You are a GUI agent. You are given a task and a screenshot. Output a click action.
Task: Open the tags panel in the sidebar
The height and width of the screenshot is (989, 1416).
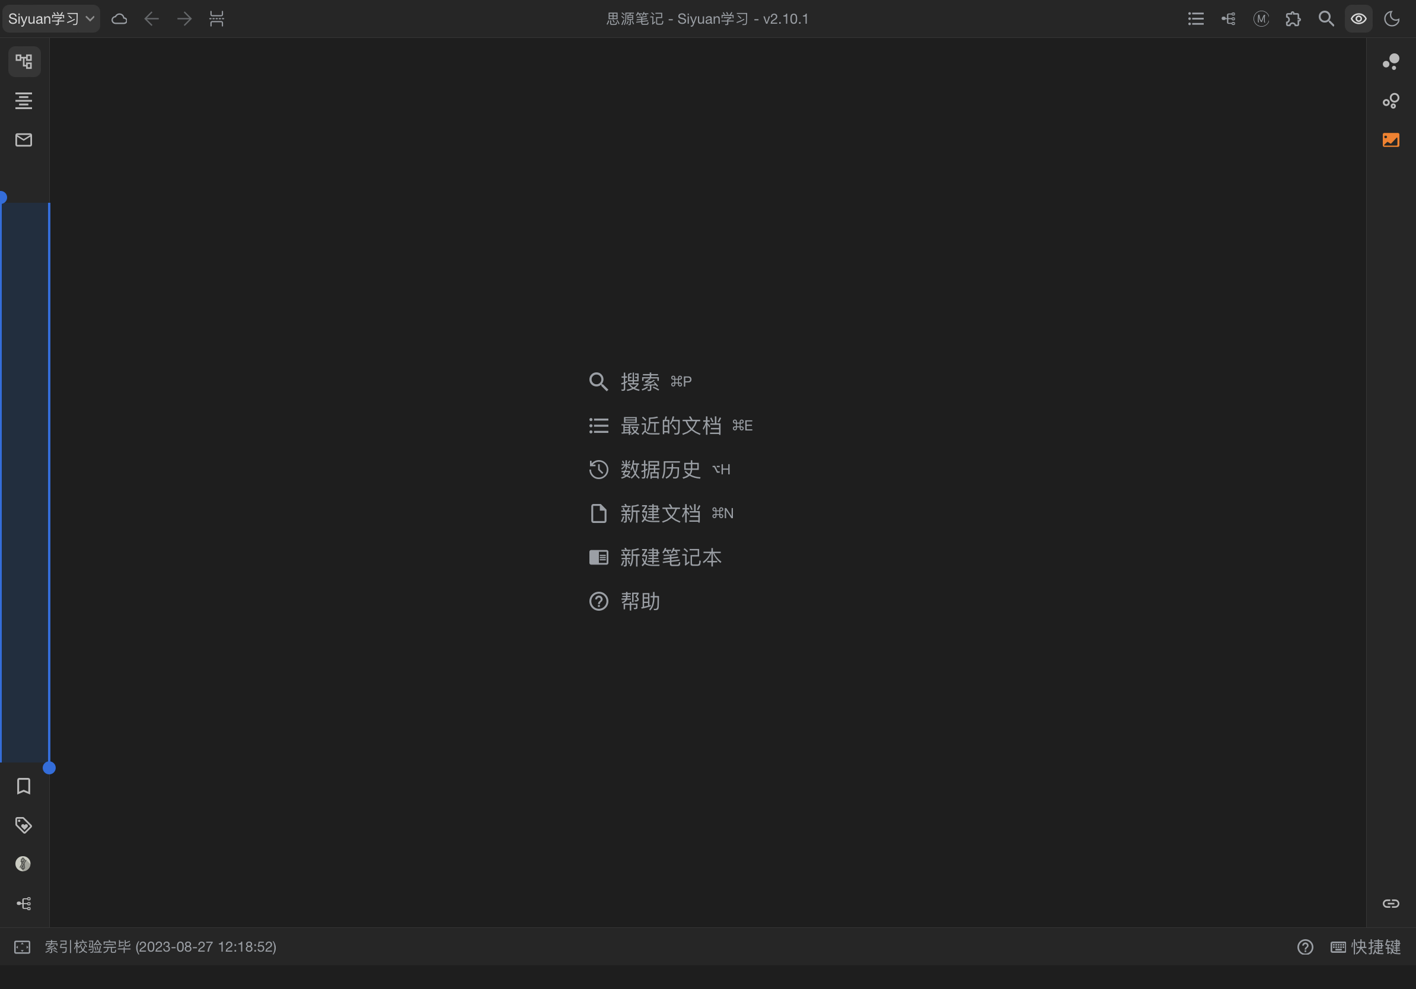[24, 824]
